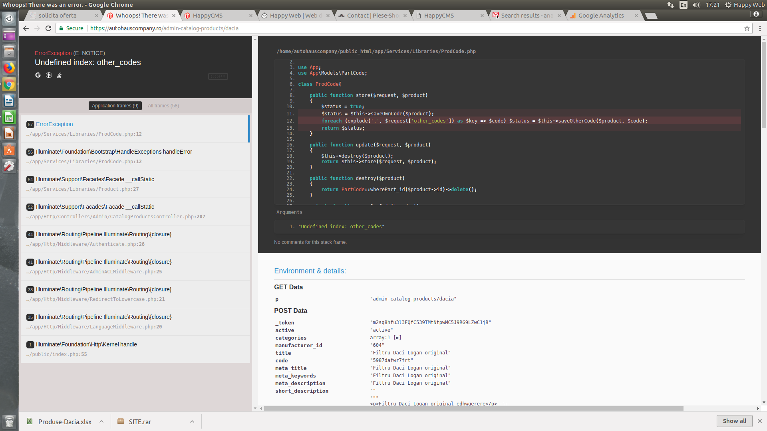Open the Files manager in the dock
This screenshot has height=431, width=767.
[x=9, y=51]
